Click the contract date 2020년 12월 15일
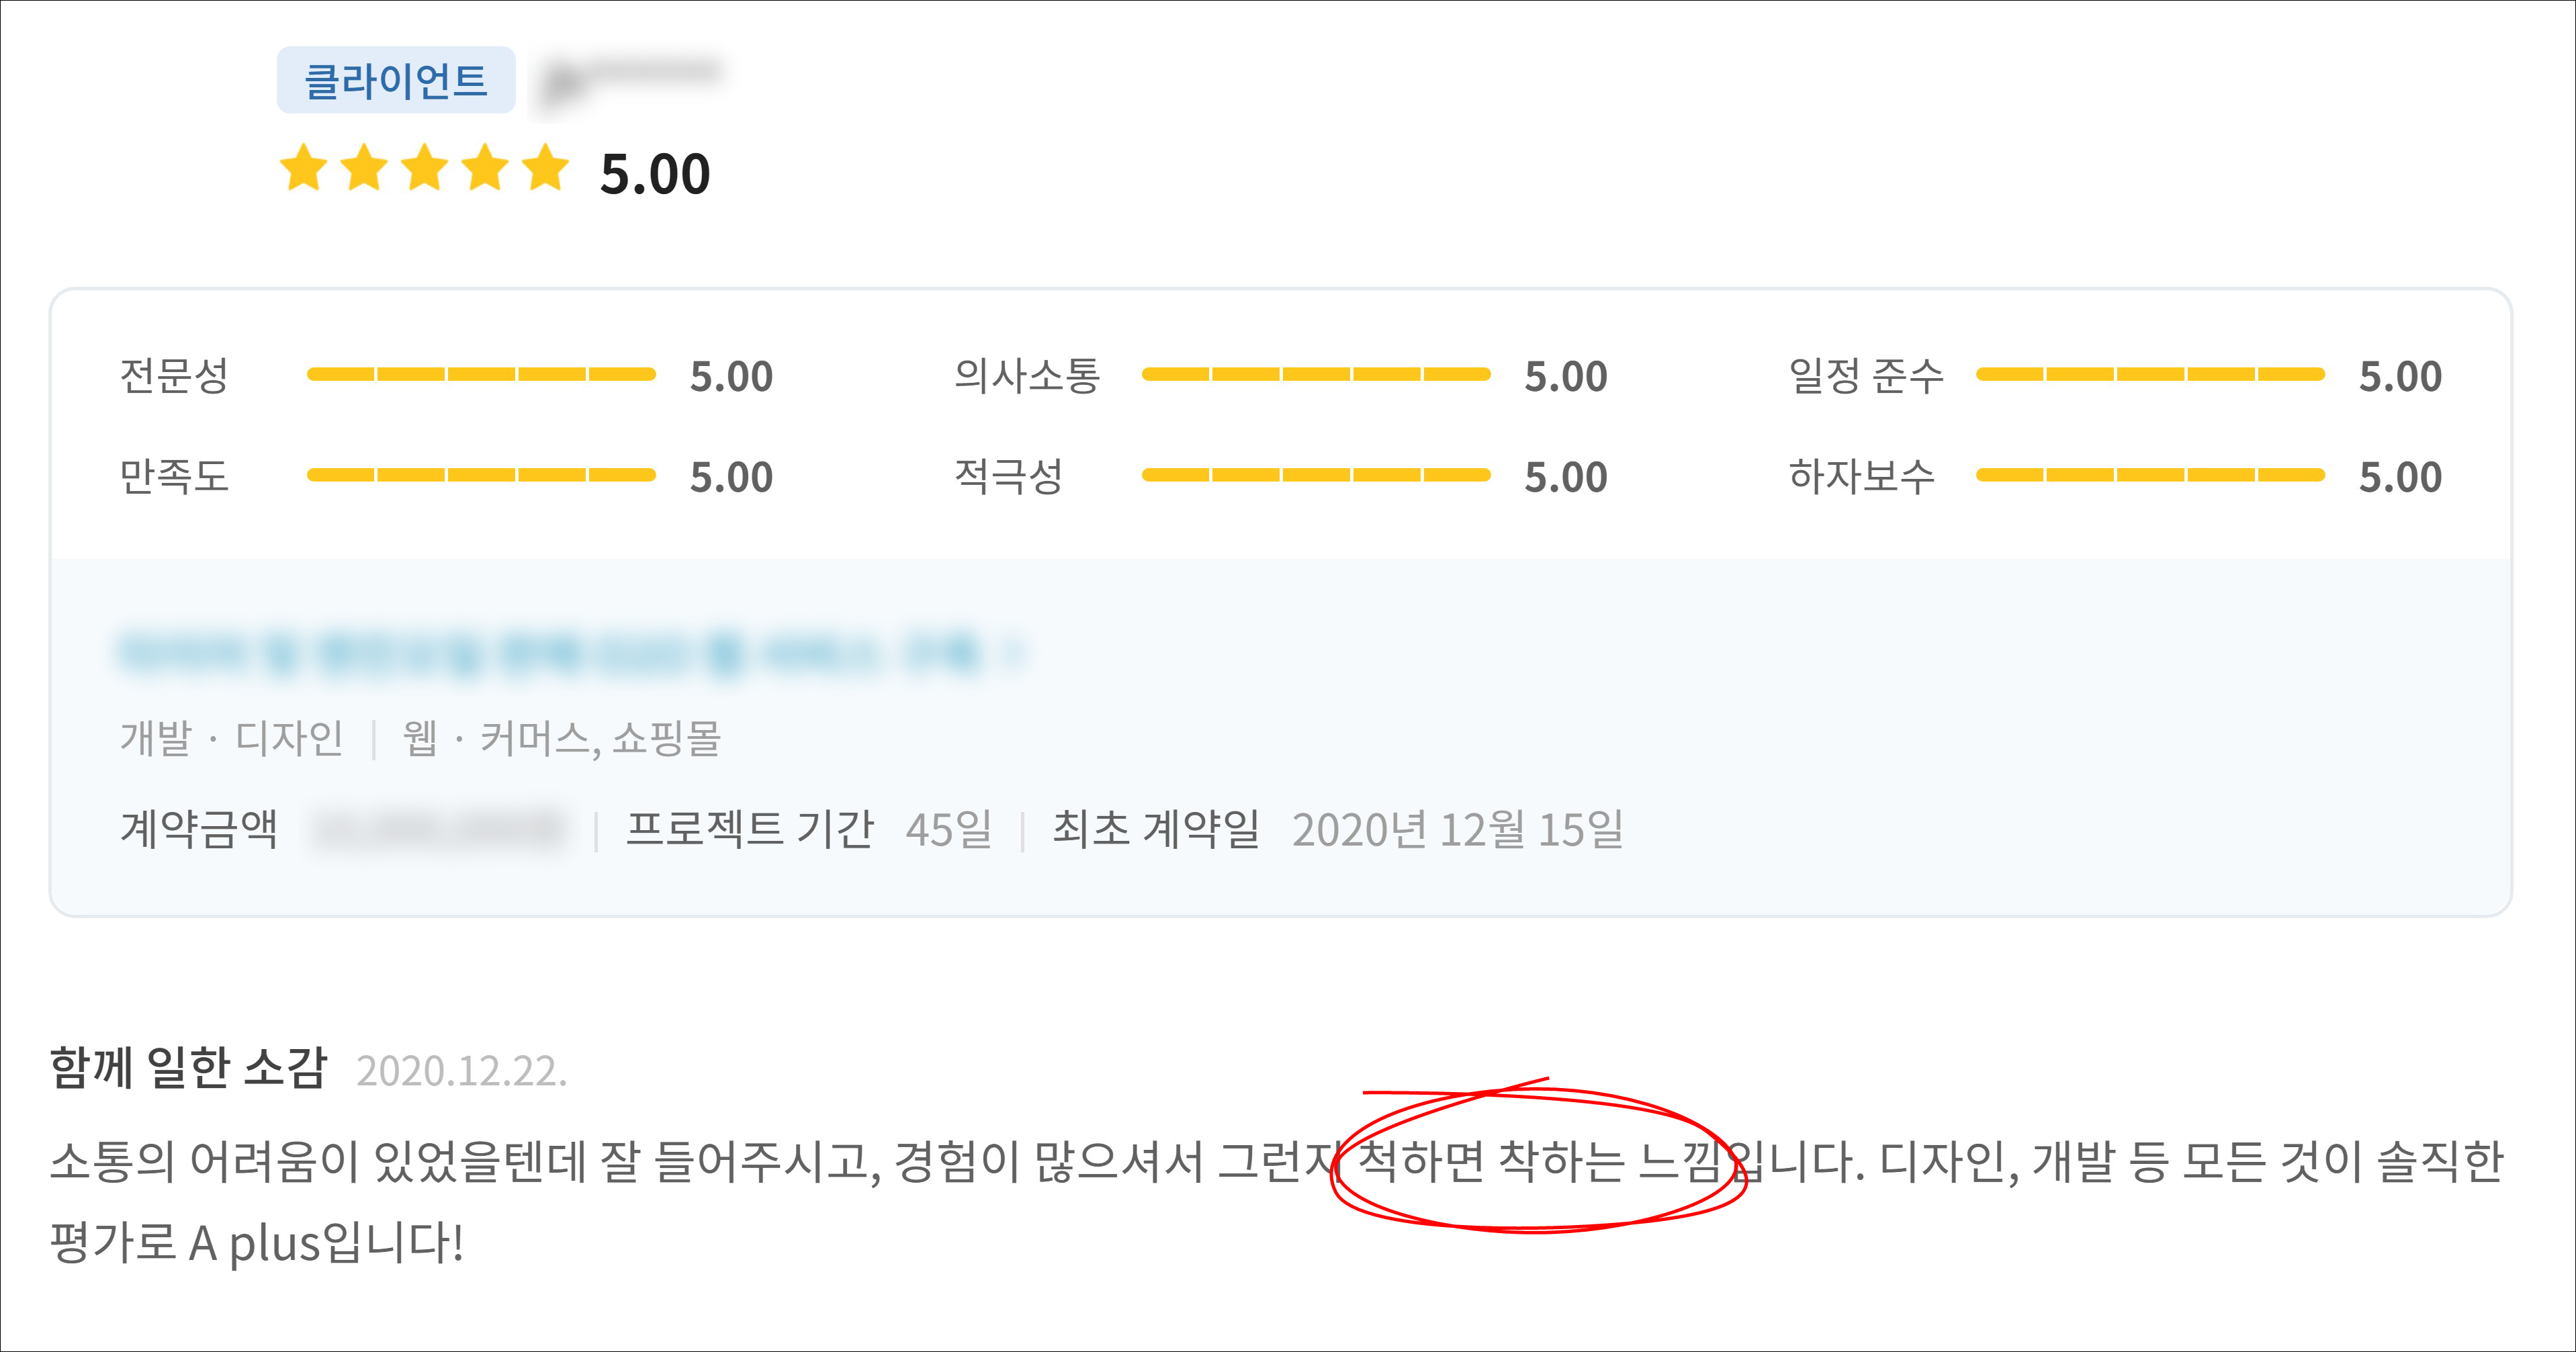 1457,830
